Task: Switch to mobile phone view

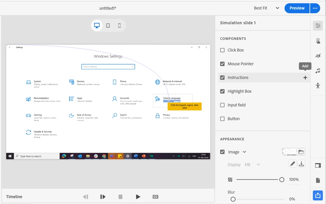Action: pos(119,26)
